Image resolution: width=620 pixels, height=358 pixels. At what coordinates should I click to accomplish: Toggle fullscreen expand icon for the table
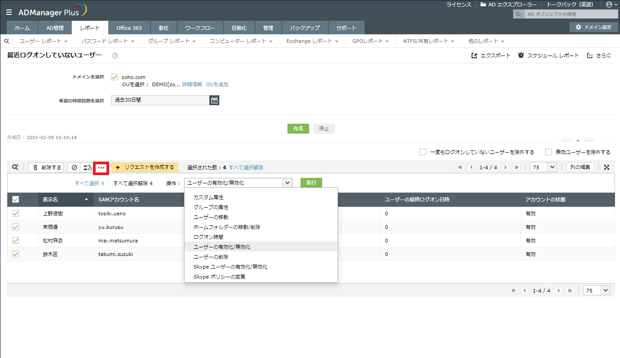[607, 167]
